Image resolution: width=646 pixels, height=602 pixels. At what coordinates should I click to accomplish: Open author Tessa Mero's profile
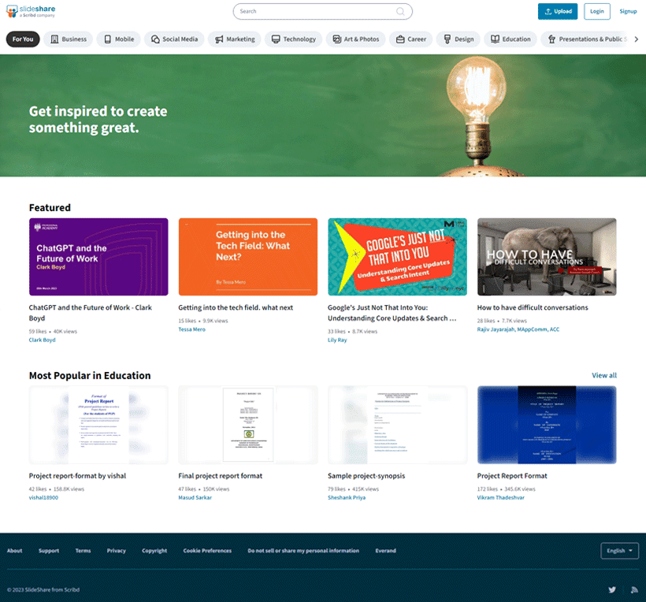(191, 329)
